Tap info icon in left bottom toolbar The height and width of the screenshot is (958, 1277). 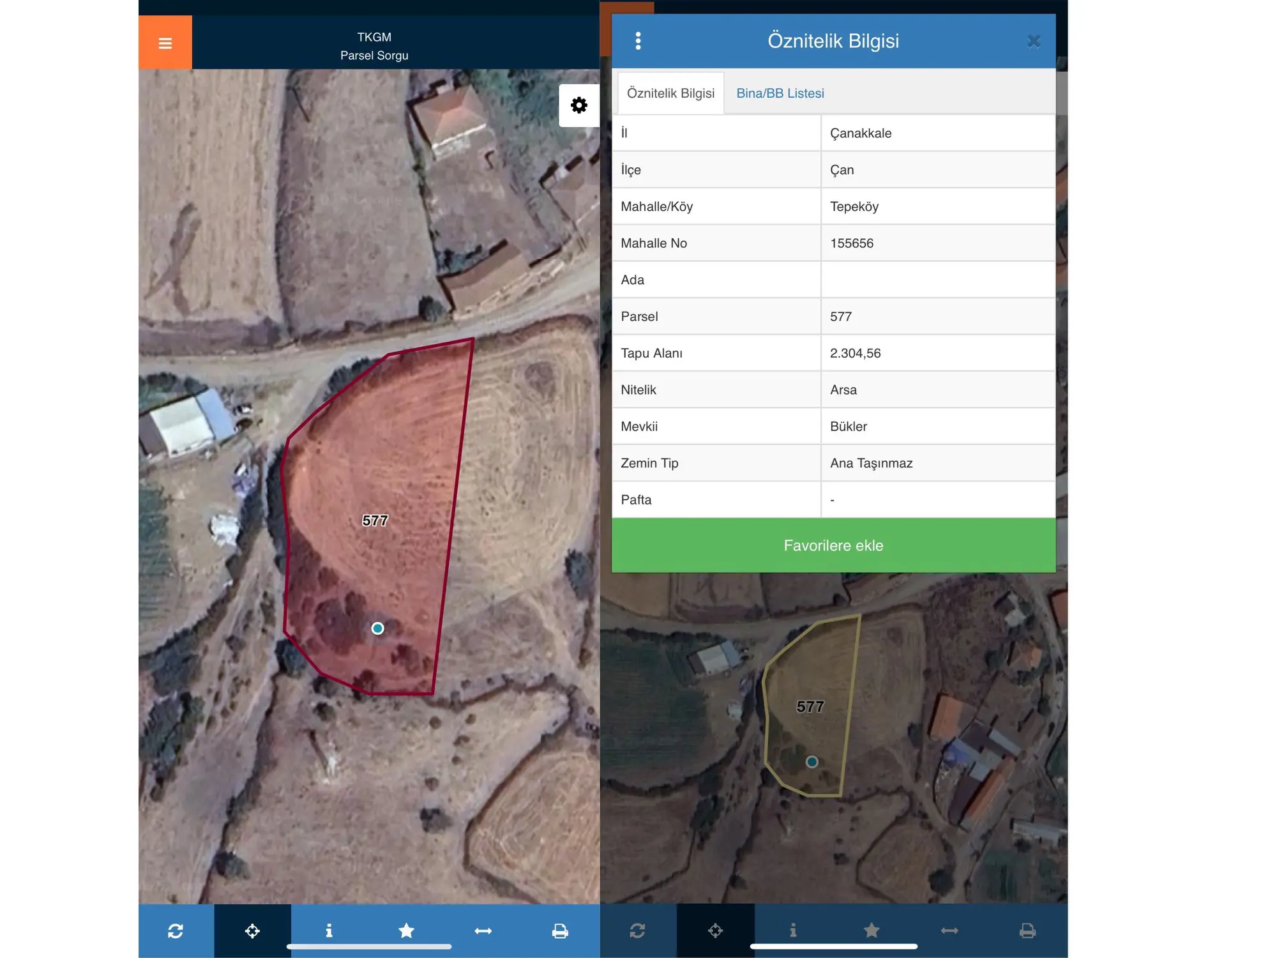[329, 931]
